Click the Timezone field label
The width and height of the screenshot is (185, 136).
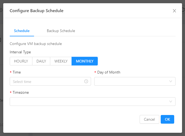(21, 92)
